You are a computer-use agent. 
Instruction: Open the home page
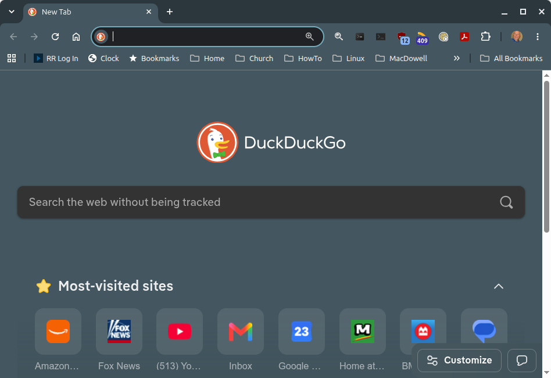click(x=76, y=37)
